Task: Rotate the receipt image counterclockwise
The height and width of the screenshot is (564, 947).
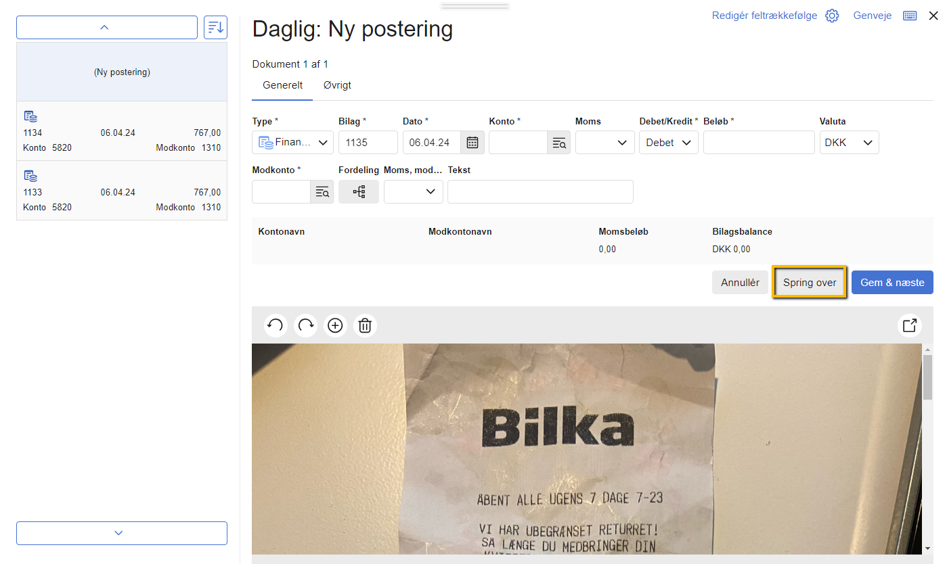Action: (276, 325)
